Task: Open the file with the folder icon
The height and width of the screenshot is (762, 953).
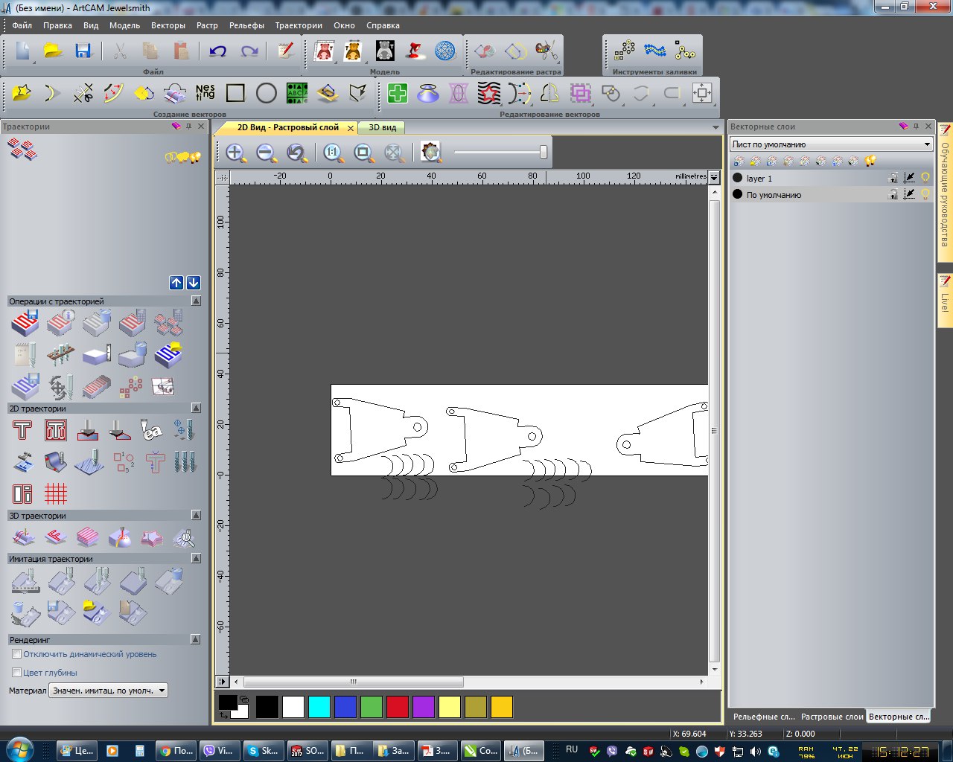Action: 53,51
